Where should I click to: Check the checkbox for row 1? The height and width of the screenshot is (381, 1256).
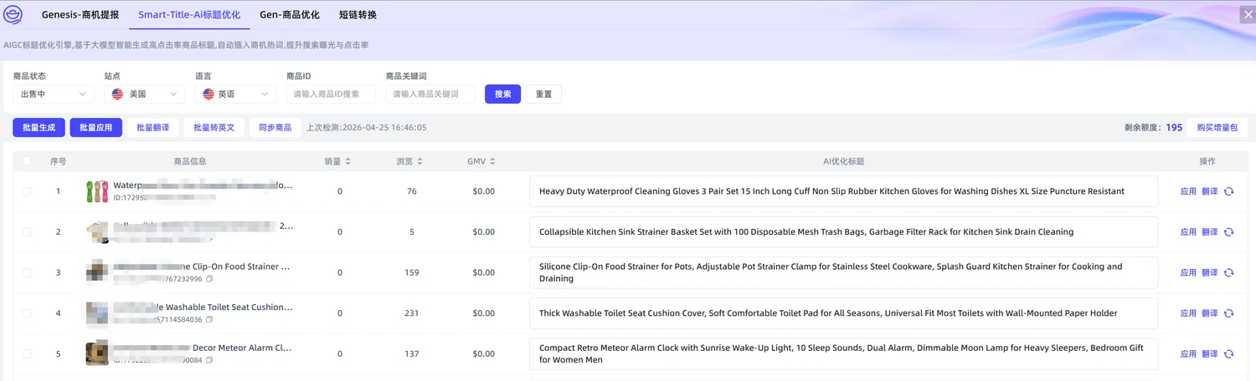(27, 191)
